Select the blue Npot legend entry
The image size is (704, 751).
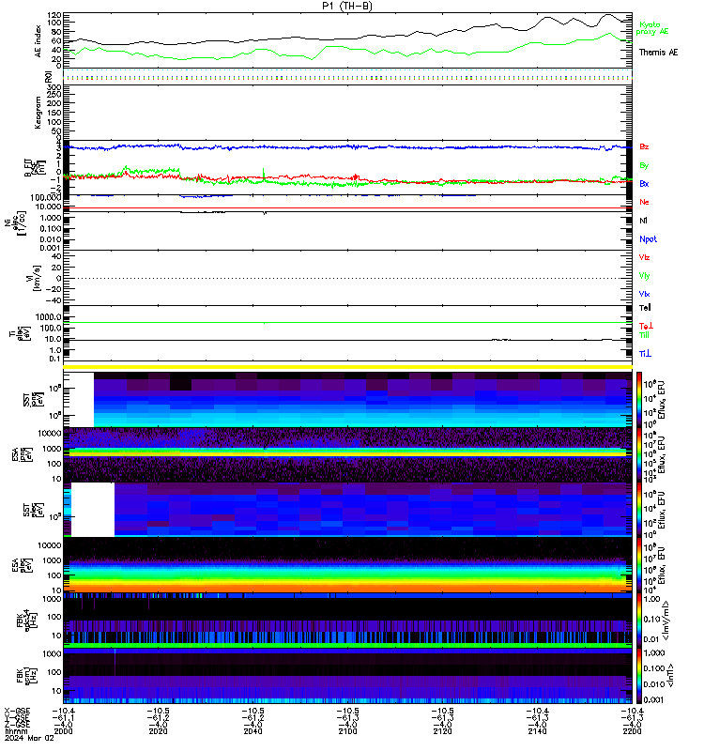[x=648, y=239]
